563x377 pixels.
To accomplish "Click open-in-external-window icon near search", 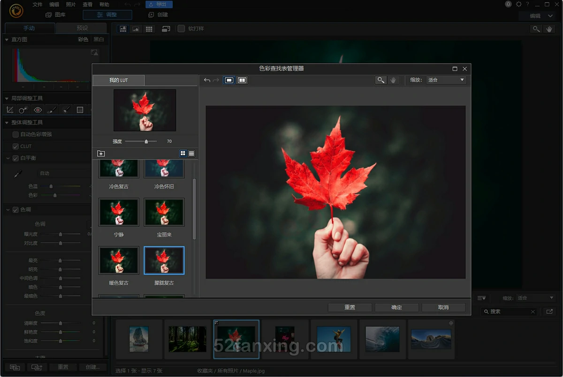I will 549,311.
